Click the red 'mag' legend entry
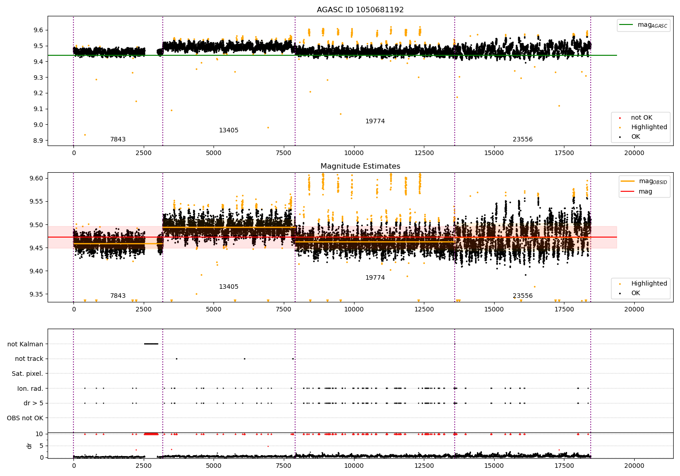The image size is (680, 476). (637, 192)
